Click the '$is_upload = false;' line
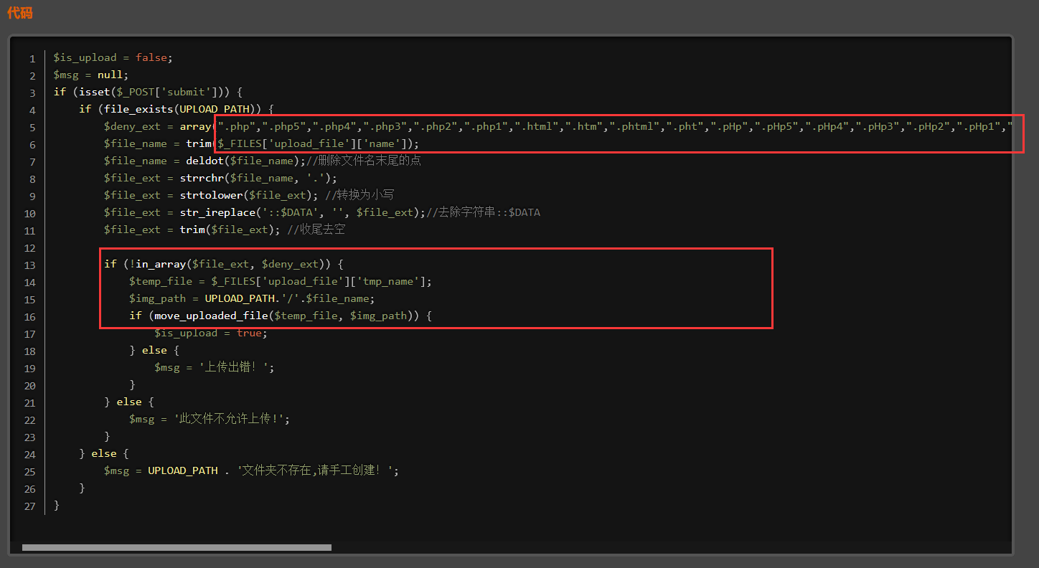1039x568 pixels. 113,57
